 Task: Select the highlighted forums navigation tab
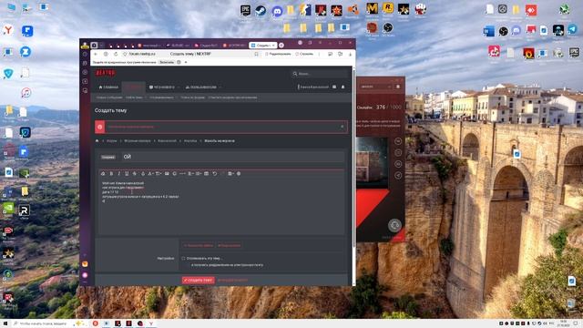point(134,87)
